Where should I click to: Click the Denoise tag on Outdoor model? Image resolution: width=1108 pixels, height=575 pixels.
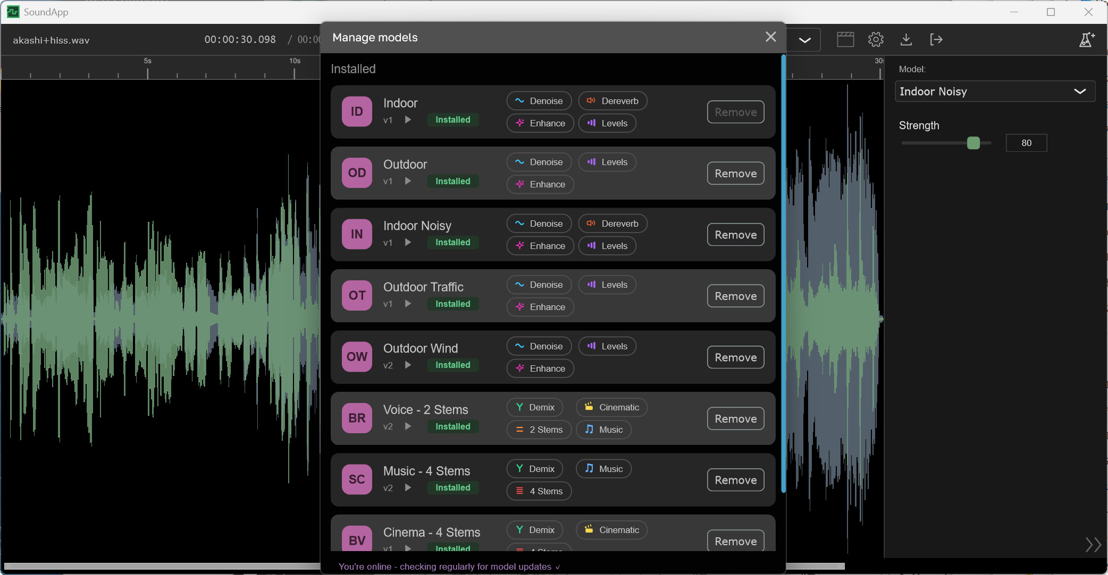point(539,162)
